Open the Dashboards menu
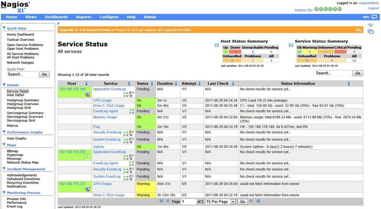This screenshot has width=381, height=209. [56, 17]
